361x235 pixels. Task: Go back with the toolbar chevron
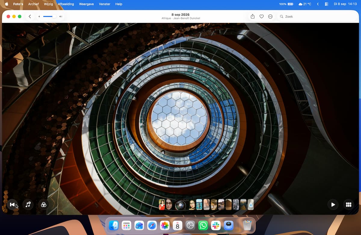point(29,17)
